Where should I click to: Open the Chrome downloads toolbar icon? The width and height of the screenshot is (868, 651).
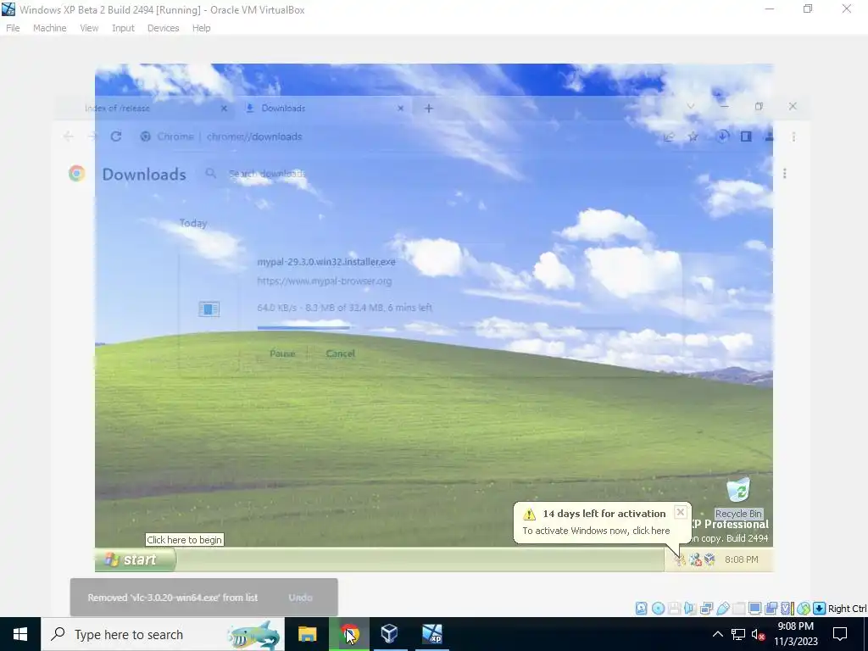(722, 136)
